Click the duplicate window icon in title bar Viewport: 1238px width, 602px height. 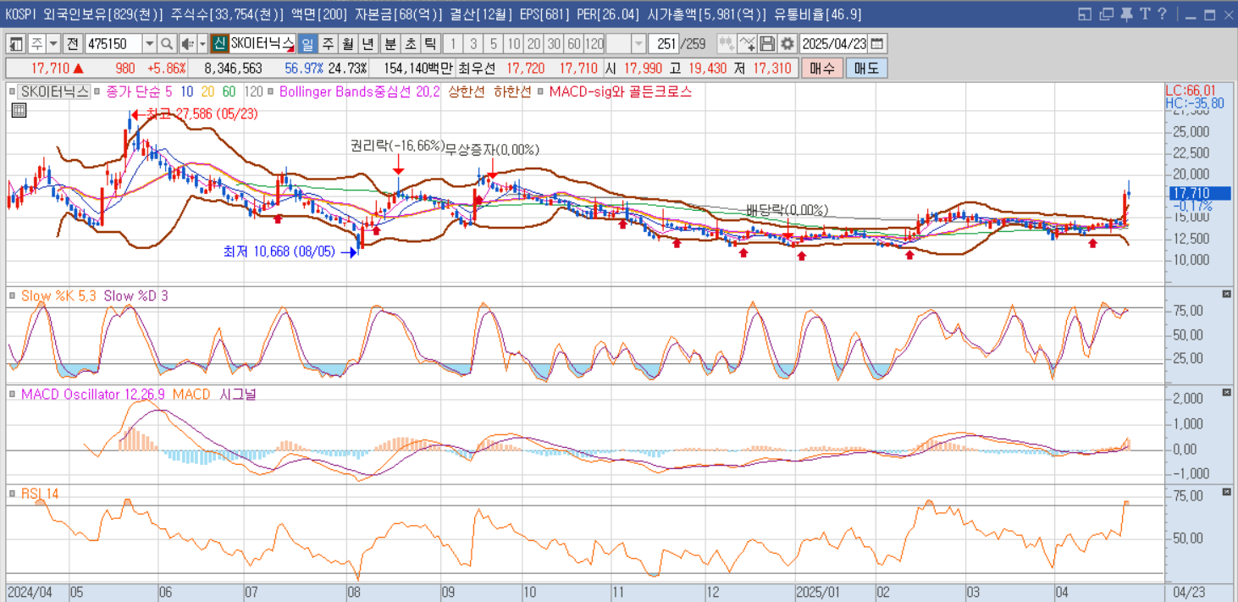tap(1107, 14)
